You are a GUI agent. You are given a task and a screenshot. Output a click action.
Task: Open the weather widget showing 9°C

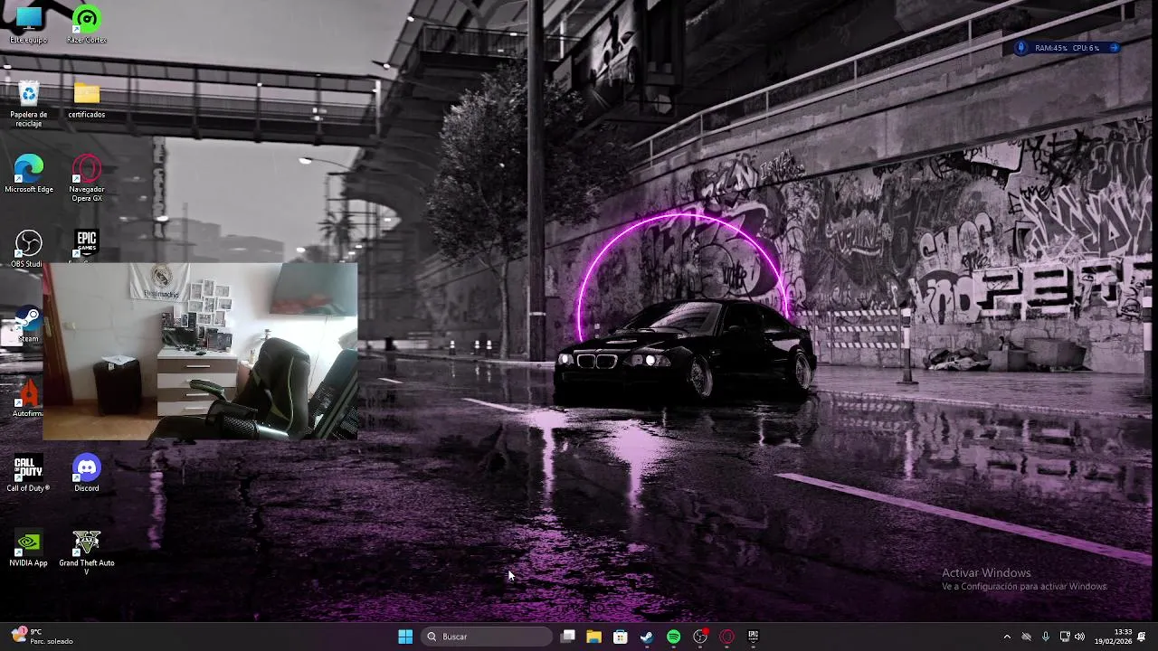pos(41,637)
